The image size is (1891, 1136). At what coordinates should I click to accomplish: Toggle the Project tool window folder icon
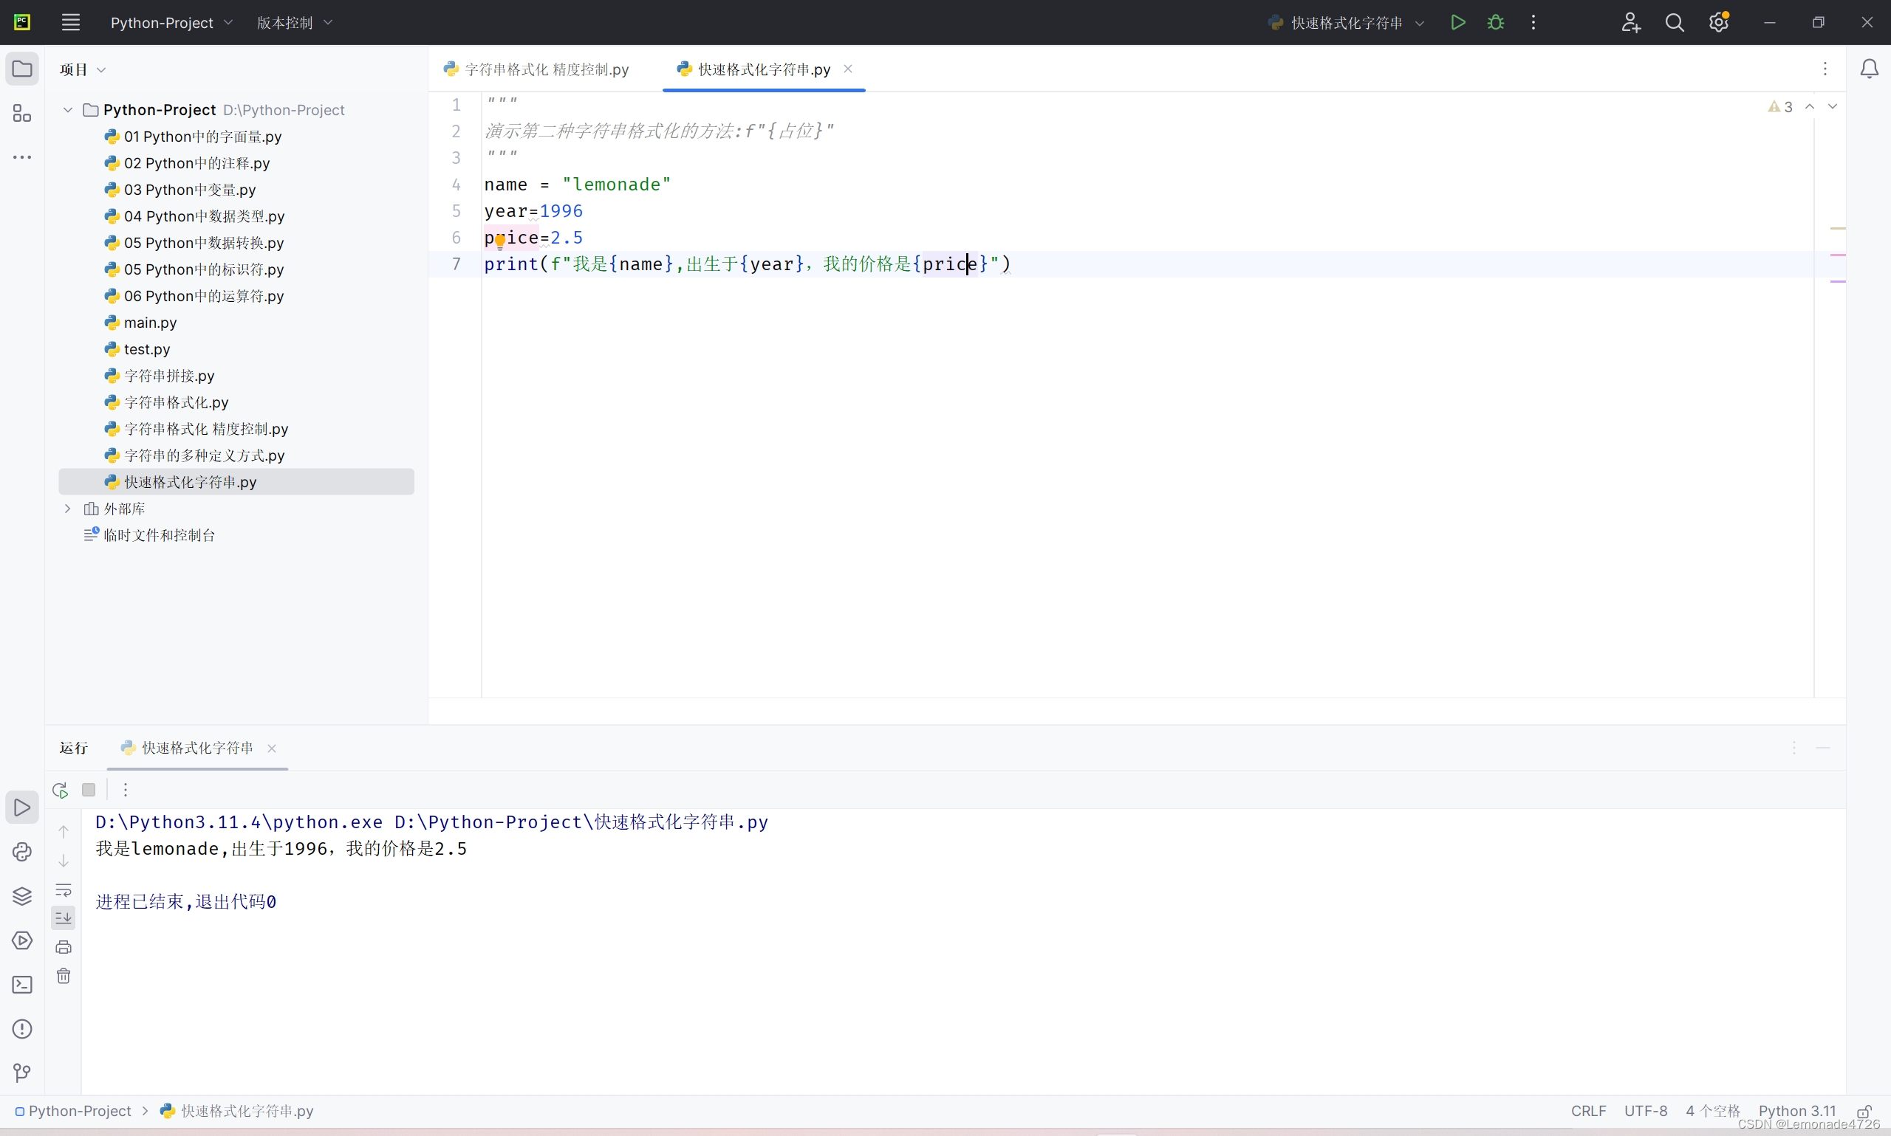pos(22,69)
